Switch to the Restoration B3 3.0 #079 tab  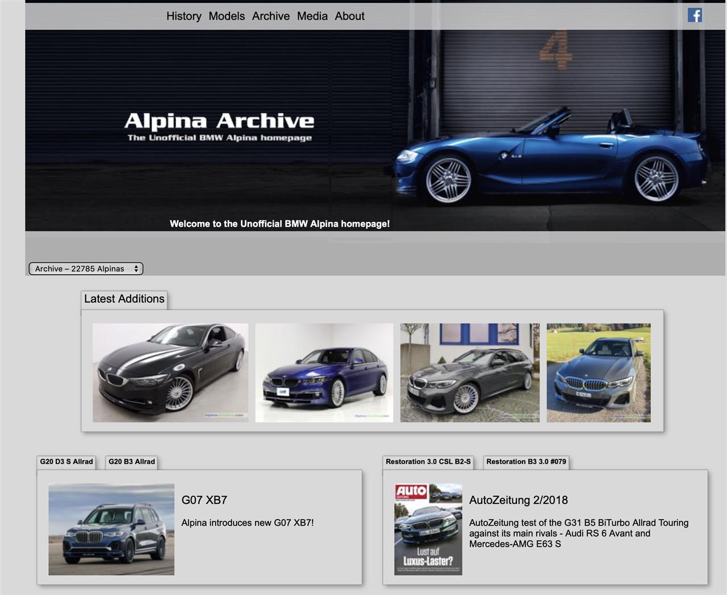[527, 462]
